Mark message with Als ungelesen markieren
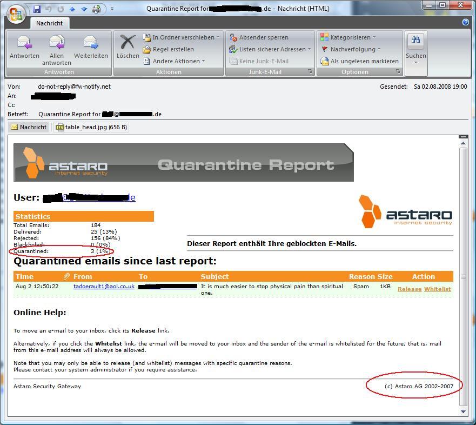 click(x=359, y=61)
